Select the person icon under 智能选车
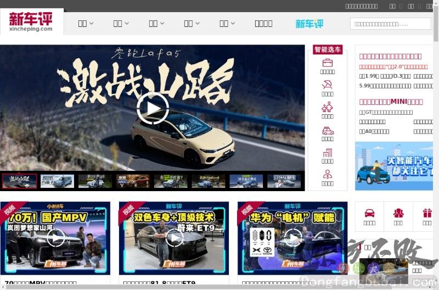439x290 pixels. [327, 174]
